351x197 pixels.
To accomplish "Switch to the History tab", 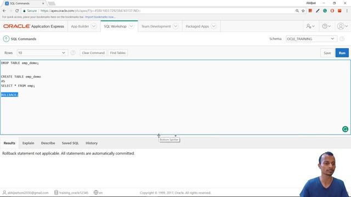I will tap(92, 143).
